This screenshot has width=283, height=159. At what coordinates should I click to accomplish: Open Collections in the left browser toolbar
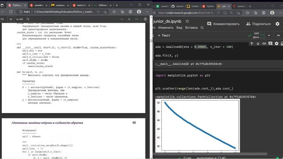pos(122,12)
